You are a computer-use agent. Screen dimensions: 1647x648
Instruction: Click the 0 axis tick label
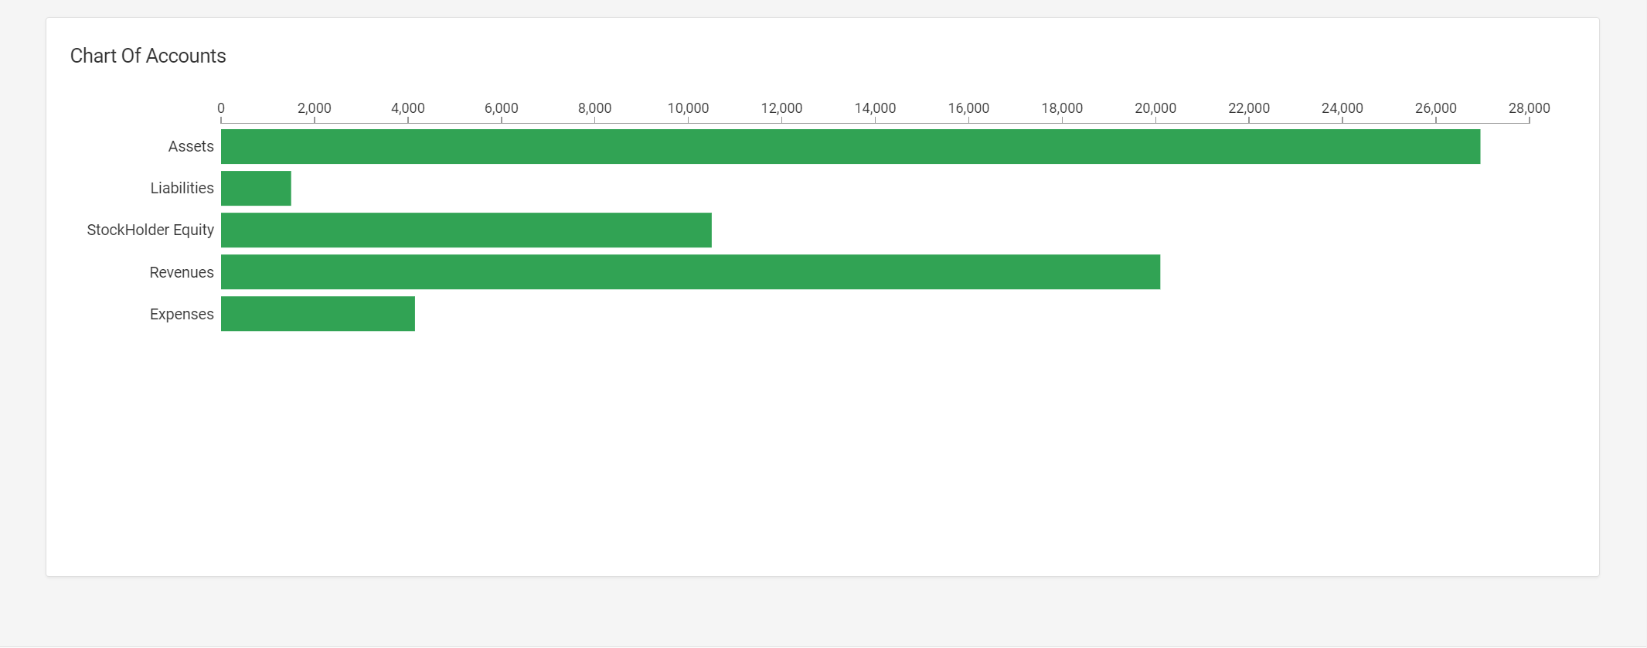point(221,108)
